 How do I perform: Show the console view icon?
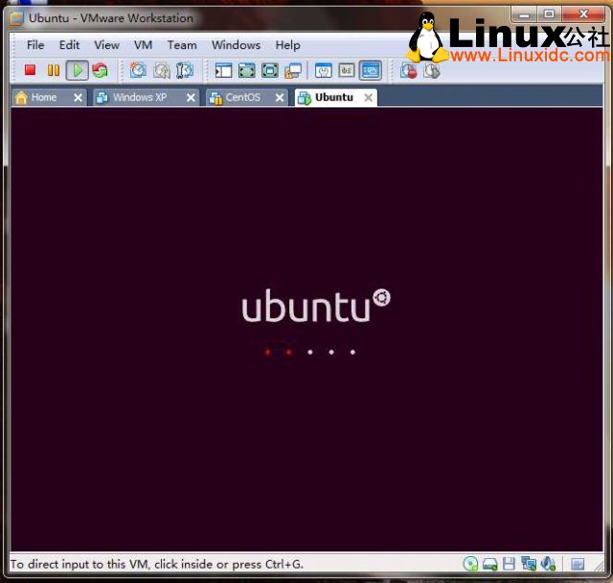click(370, 70)
